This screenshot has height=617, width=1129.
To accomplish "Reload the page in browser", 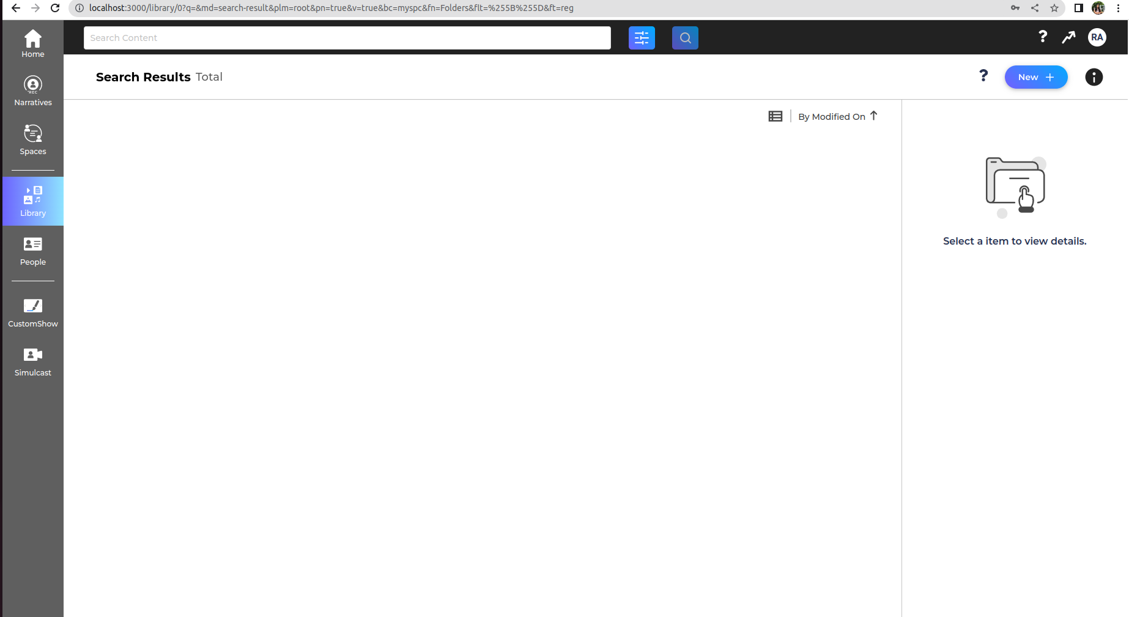I will 55,8.
